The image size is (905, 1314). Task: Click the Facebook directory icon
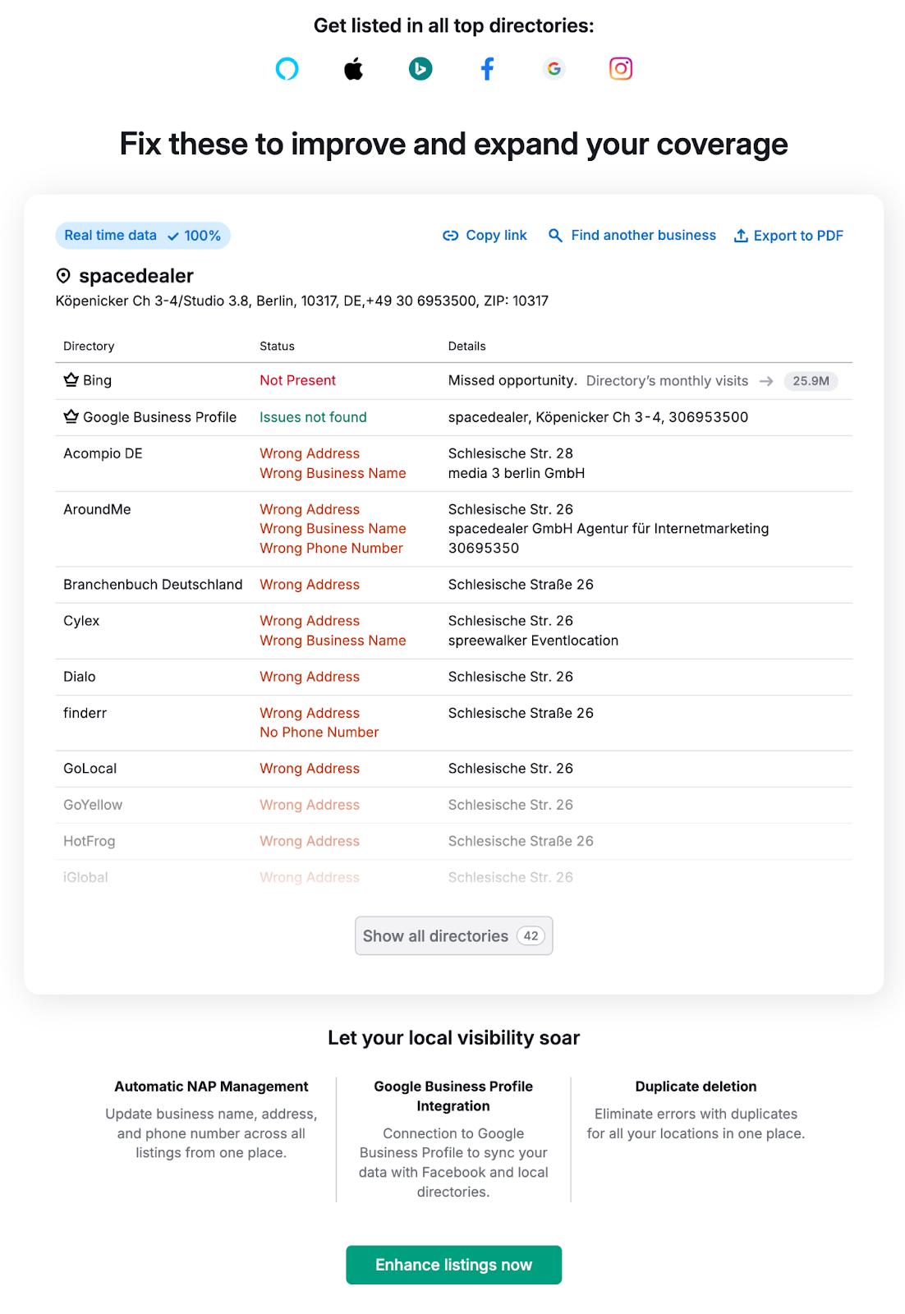click(x=488, y=69)
